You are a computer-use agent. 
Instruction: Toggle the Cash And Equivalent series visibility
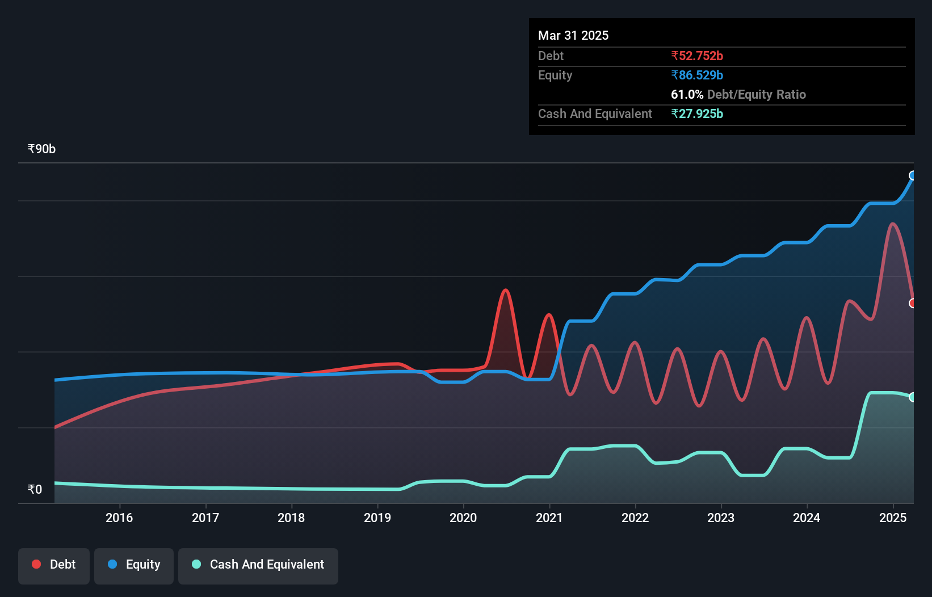click(258, 566)
